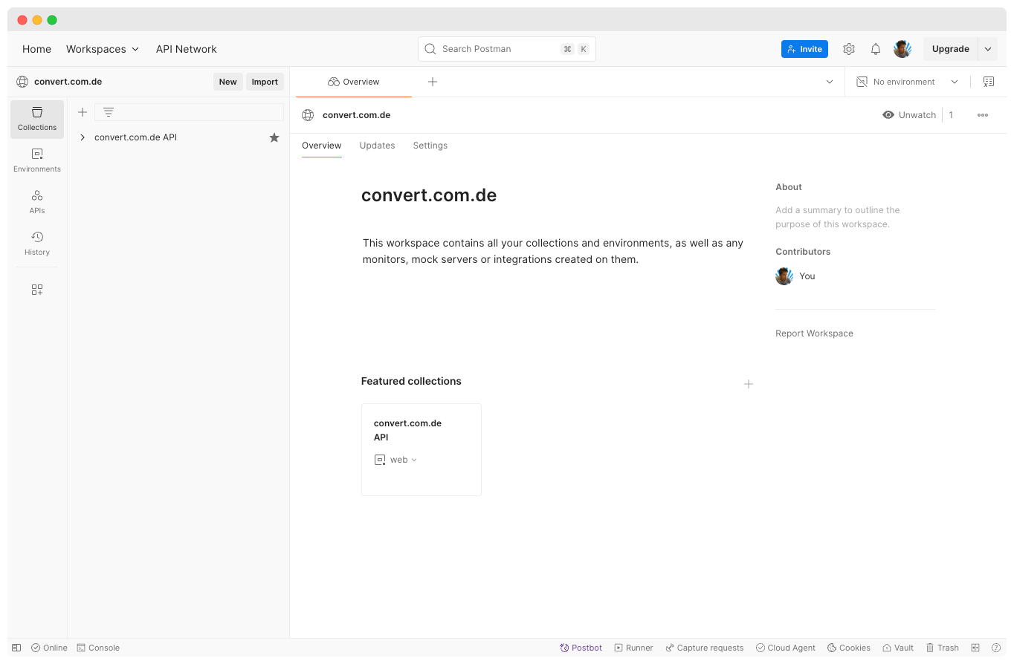1014x664 pixels.
Task: Open the APIs sidebar panel
Action: [x=37, y=202]
